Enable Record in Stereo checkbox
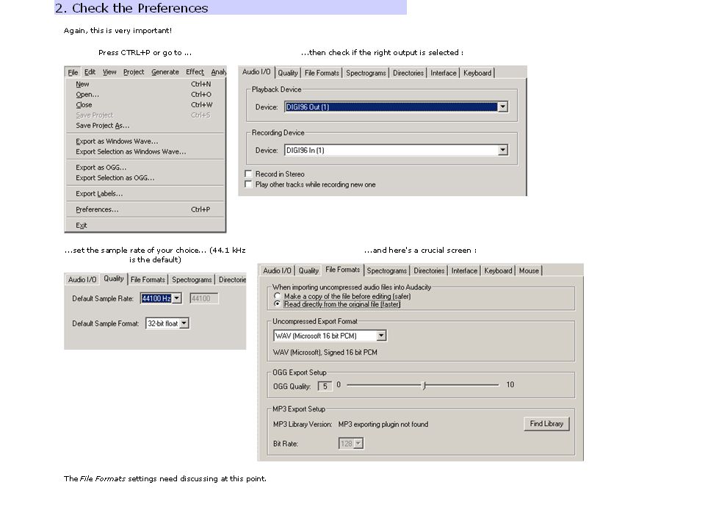Screen dimensions: 705x529 pyautogui.click(x=248, y=173)
